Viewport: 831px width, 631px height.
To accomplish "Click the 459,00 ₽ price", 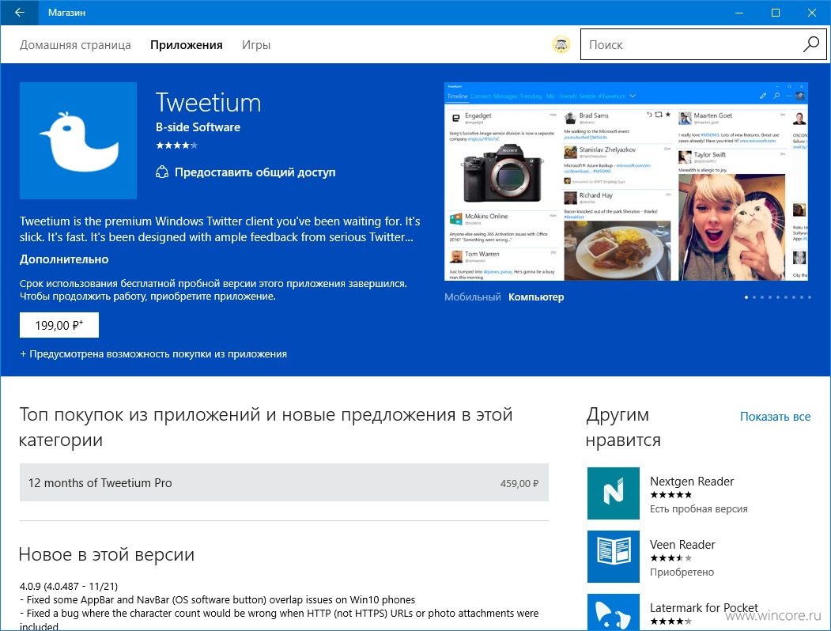I will 519,483.
